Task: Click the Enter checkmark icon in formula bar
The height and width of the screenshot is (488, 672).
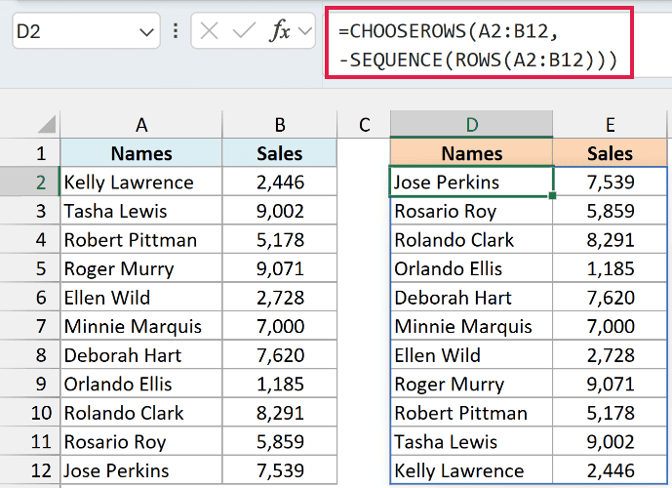Action: pyautogui.click(x=244, y=31)
